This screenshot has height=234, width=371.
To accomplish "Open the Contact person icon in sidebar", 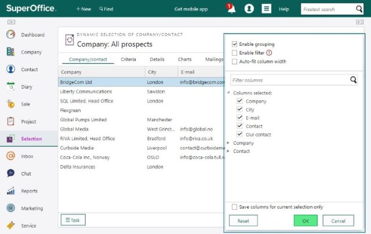I will (x=10, y=70).
